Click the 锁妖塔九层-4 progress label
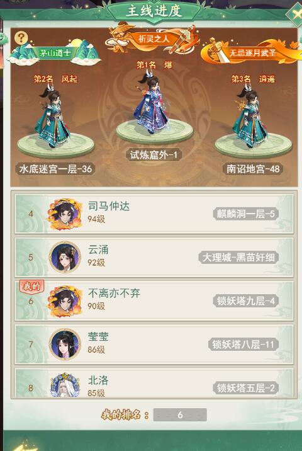 click(x=245, y=301)
